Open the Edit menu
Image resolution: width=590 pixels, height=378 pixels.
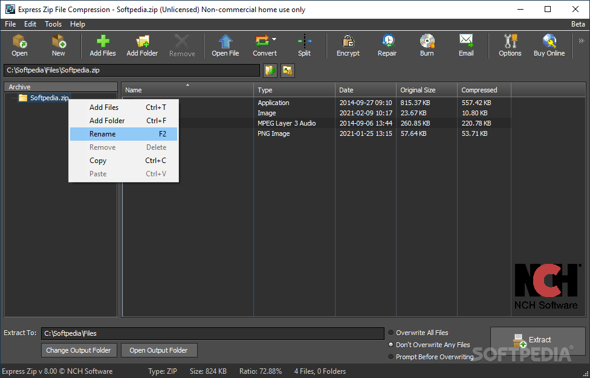pyautogui.click(x=30, y=24)
